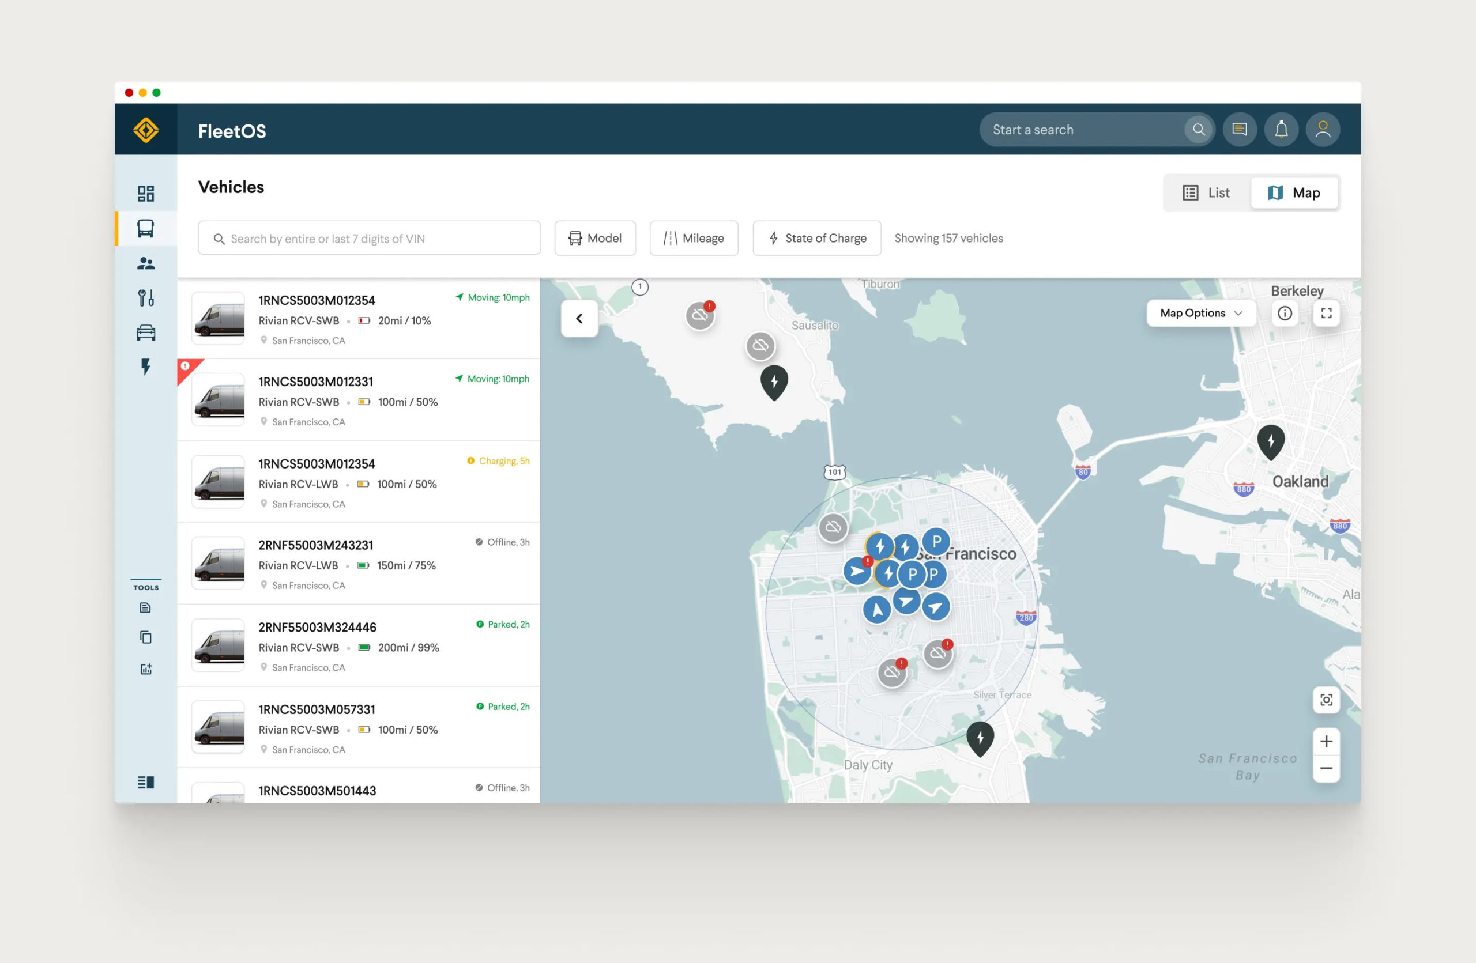Click the VIN search input field
The width and height of the screenshot is (1476, 963).
369,239
